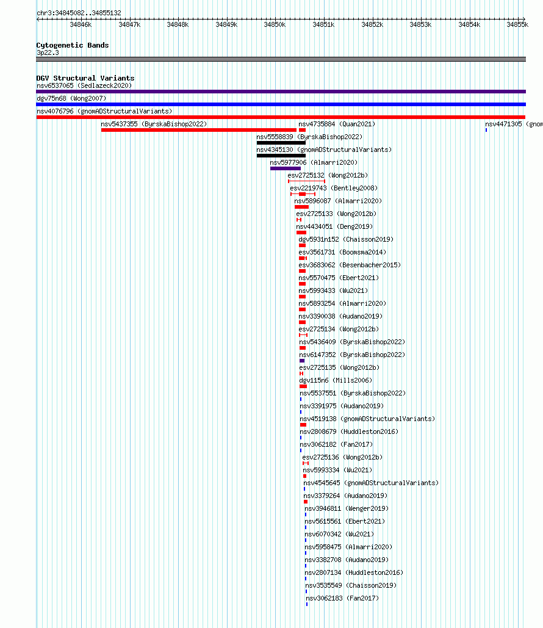Viewport: 543px width, 628px height.
Task: Open variant nsv4519138 (gnomADStructuralVariants) label
Action: [367, 419]
